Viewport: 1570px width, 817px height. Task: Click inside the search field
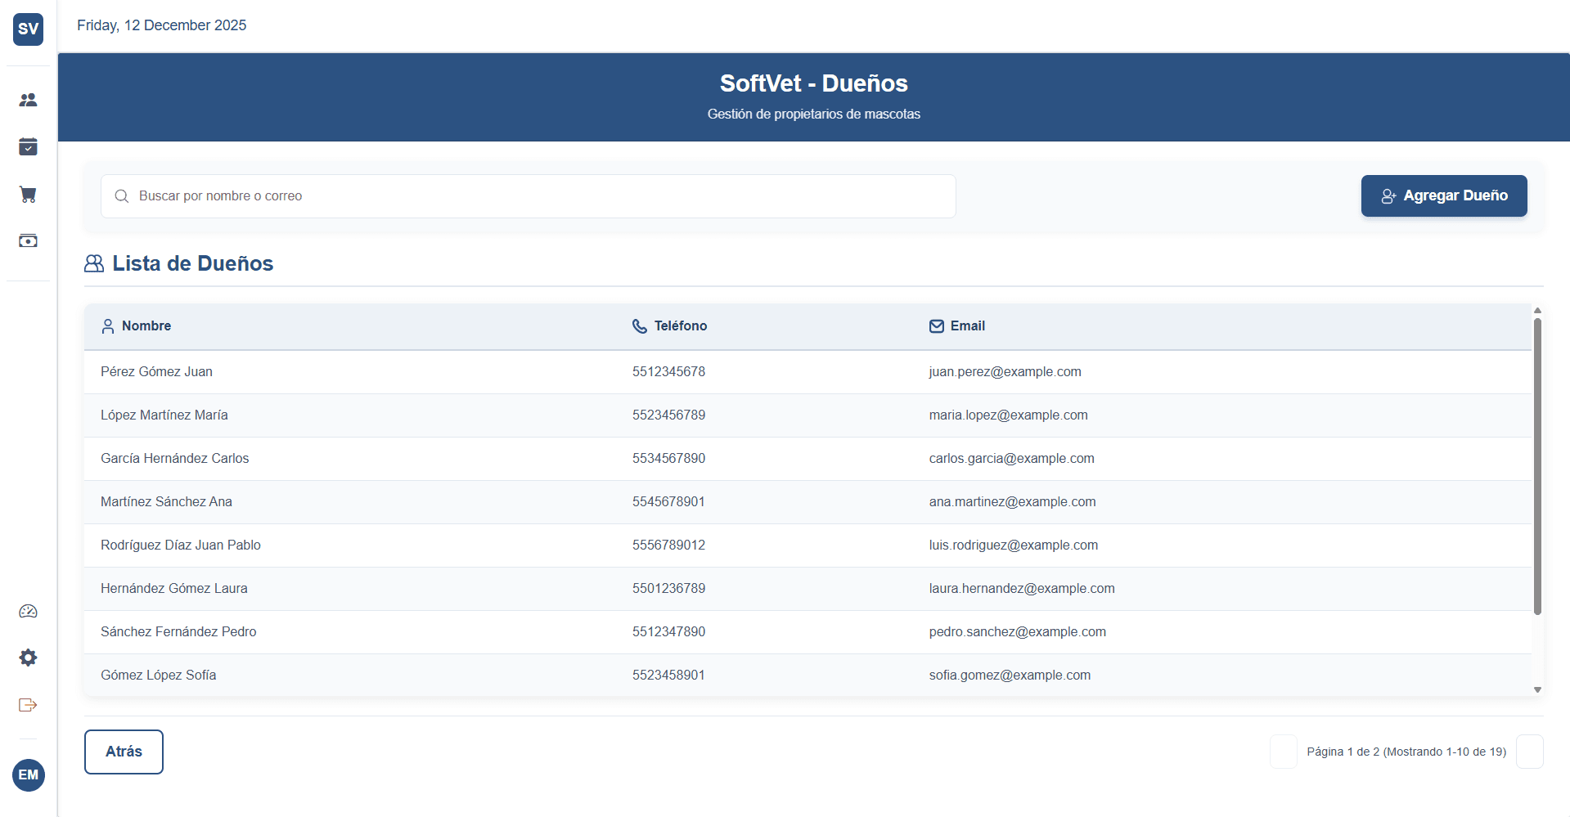pyautogui.click(x=528, y=196)
